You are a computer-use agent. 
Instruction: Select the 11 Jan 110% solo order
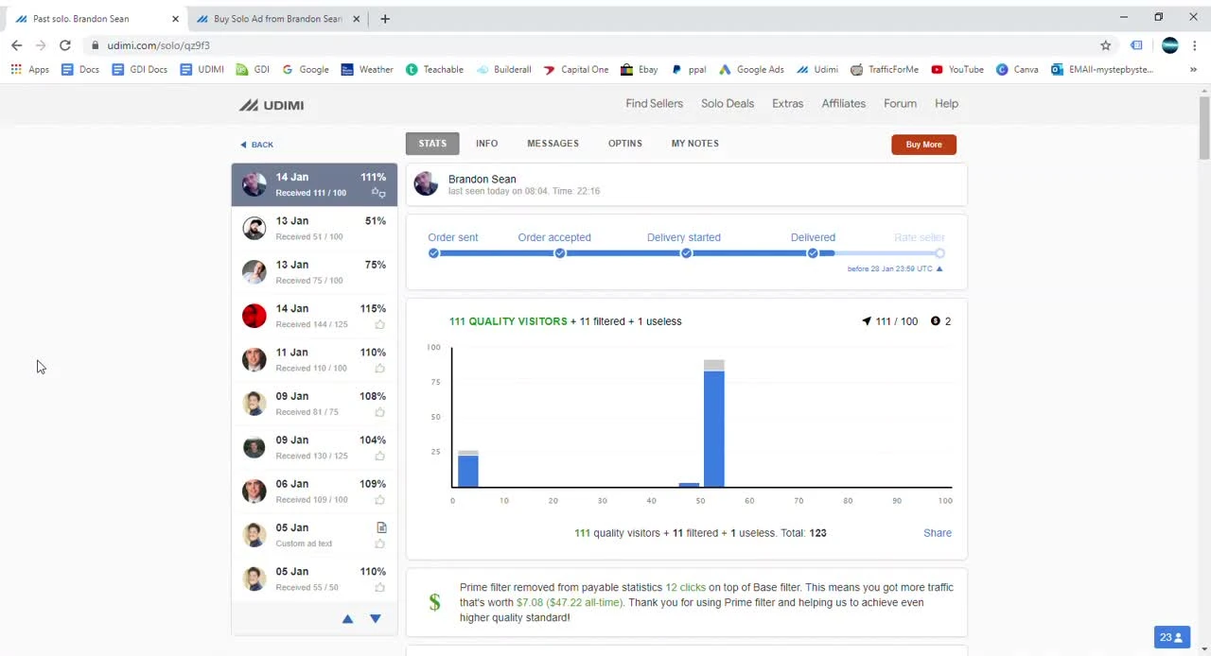coord(314,359)
